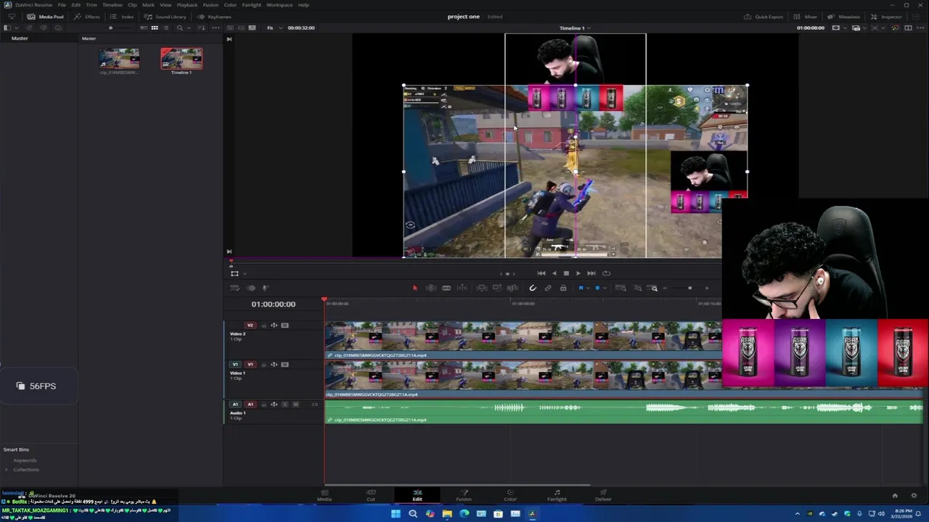Screen dimensions: 929x522
Task: Open media pool sort options
Action: 202,28
